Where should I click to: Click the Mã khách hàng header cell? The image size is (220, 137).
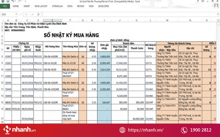coord(150,47)
